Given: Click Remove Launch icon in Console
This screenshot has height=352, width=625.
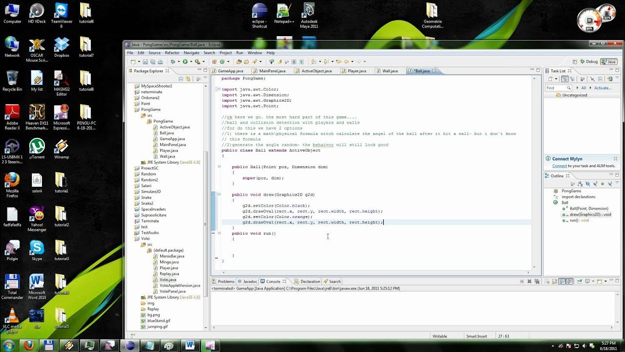Looking at the screenshot, I should [x=529, y=282].
